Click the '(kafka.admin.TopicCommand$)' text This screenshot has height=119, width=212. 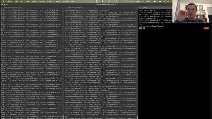coord(152,26)
